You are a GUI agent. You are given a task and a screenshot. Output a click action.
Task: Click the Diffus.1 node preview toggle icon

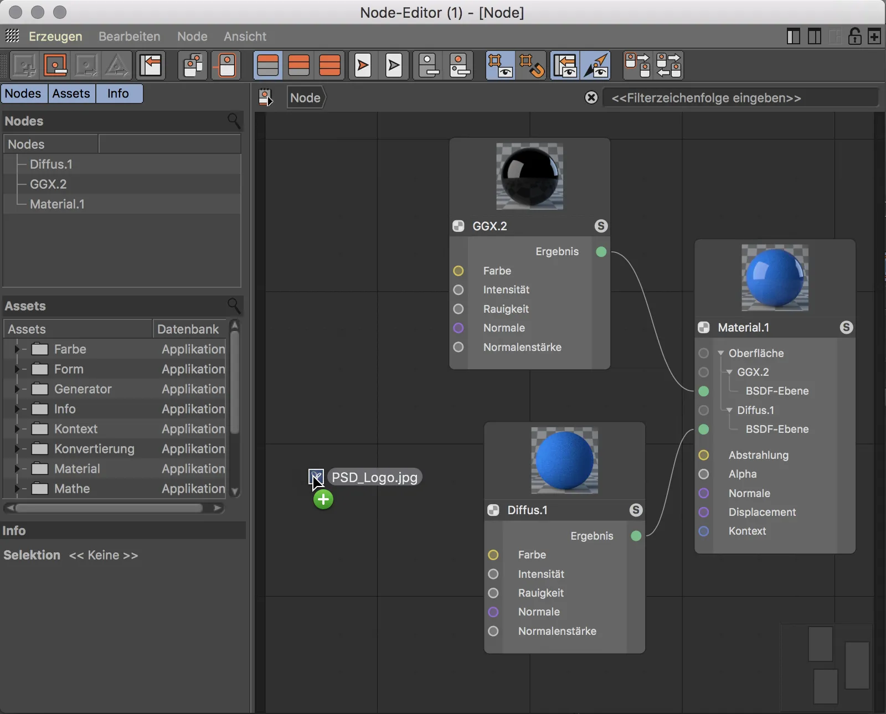point(493,510)
